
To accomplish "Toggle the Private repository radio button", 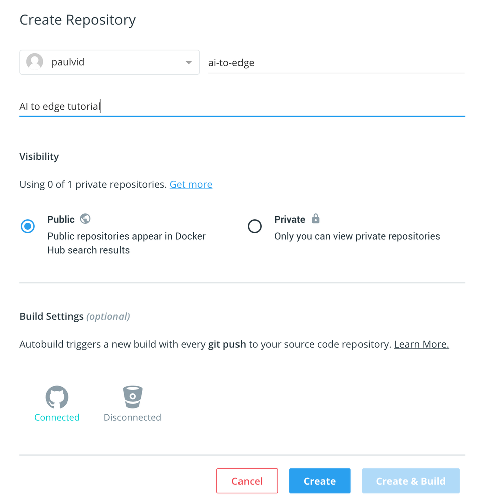I will tap(255, 226).
